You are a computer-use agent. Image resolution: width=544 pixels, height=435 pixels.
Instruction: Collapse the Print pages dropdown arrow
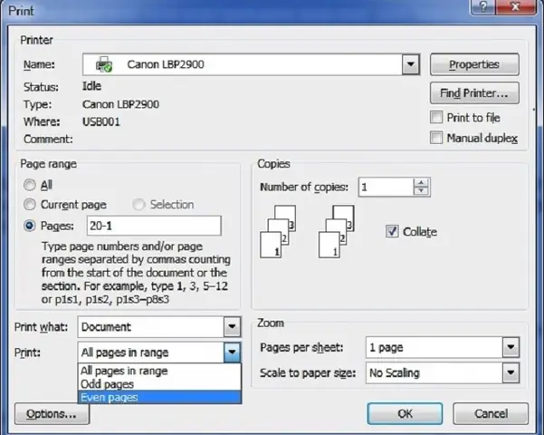pos(232,352)
